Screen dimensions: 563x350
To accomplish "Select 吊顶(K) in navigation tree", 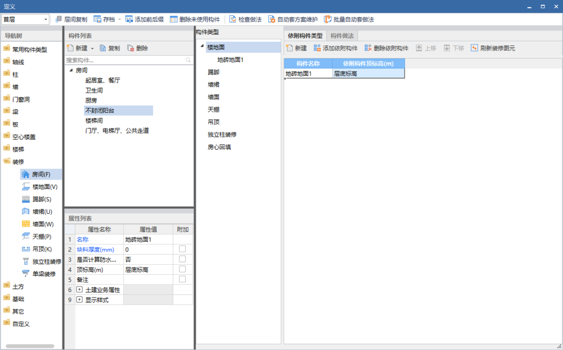I will click(x=37, y=249).
